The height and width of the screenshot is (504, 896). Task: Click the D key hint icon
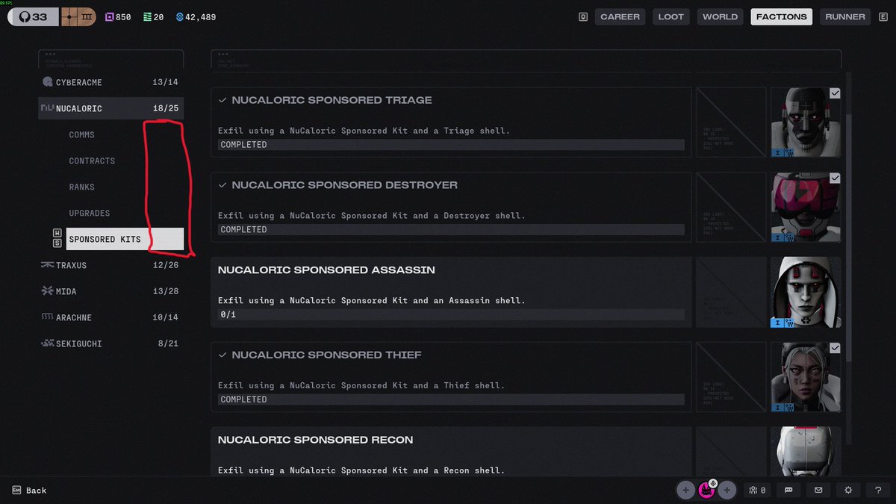583,16
